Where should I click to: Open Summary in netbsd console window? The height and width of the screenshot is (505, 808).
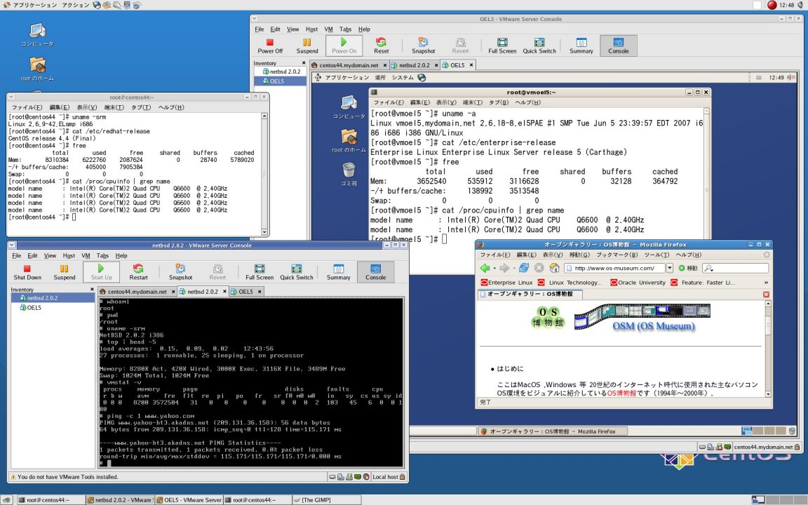pos(339,272)
